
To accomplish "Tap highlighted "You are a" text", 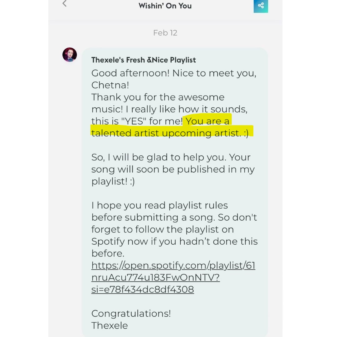I will 208,121.
